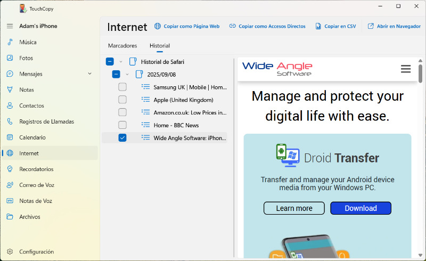Check the Samsung UK history entry checkbox
This screenshot has height=261, width=426.
point(122,87)
